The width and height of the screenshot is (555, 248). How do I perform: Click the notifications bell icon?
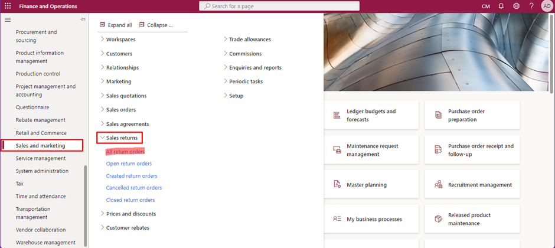tap(501, 6)
